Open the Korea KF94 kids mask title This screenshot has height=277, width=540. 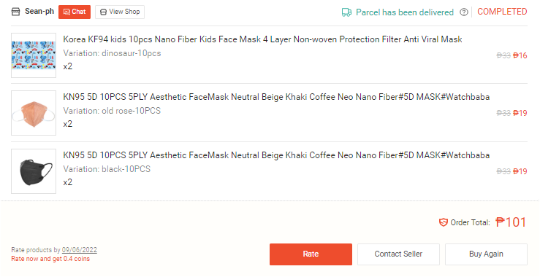(x=262, y=39)
